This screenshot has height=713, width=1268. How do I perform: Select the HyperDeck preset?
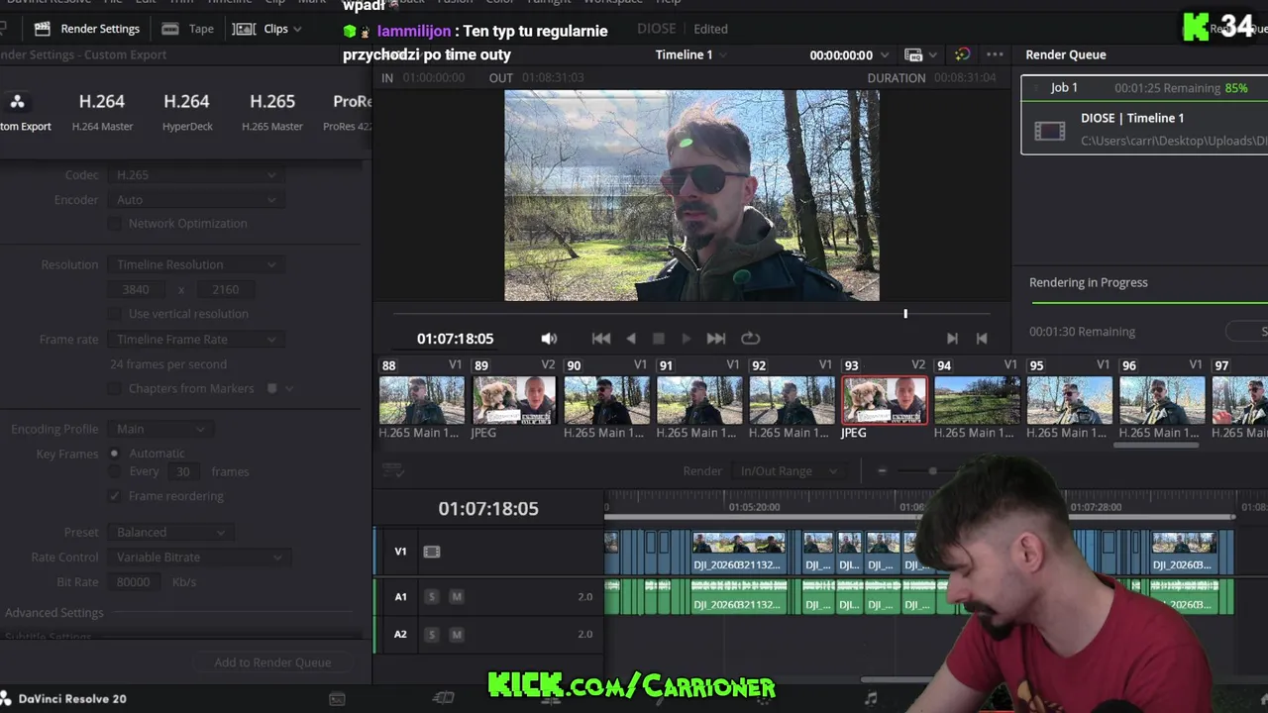(187, 111)
